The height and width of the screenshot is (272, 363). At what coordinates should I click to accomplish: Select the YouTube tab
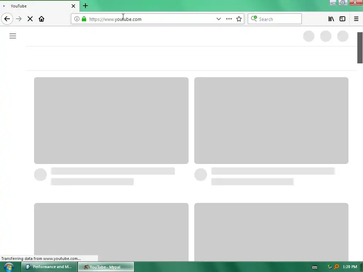pyautogui.click(x=40, y=6)
